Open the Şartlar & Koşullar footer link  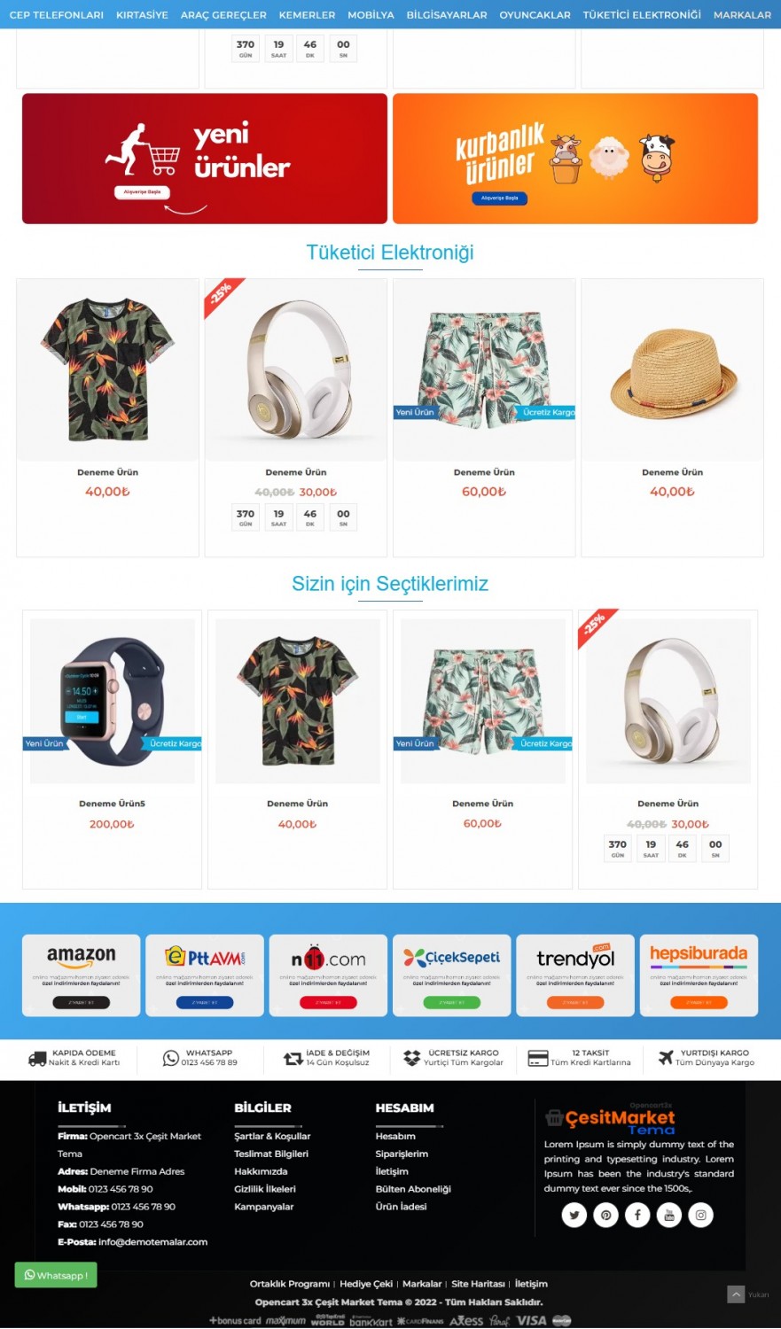(272, 1136)
